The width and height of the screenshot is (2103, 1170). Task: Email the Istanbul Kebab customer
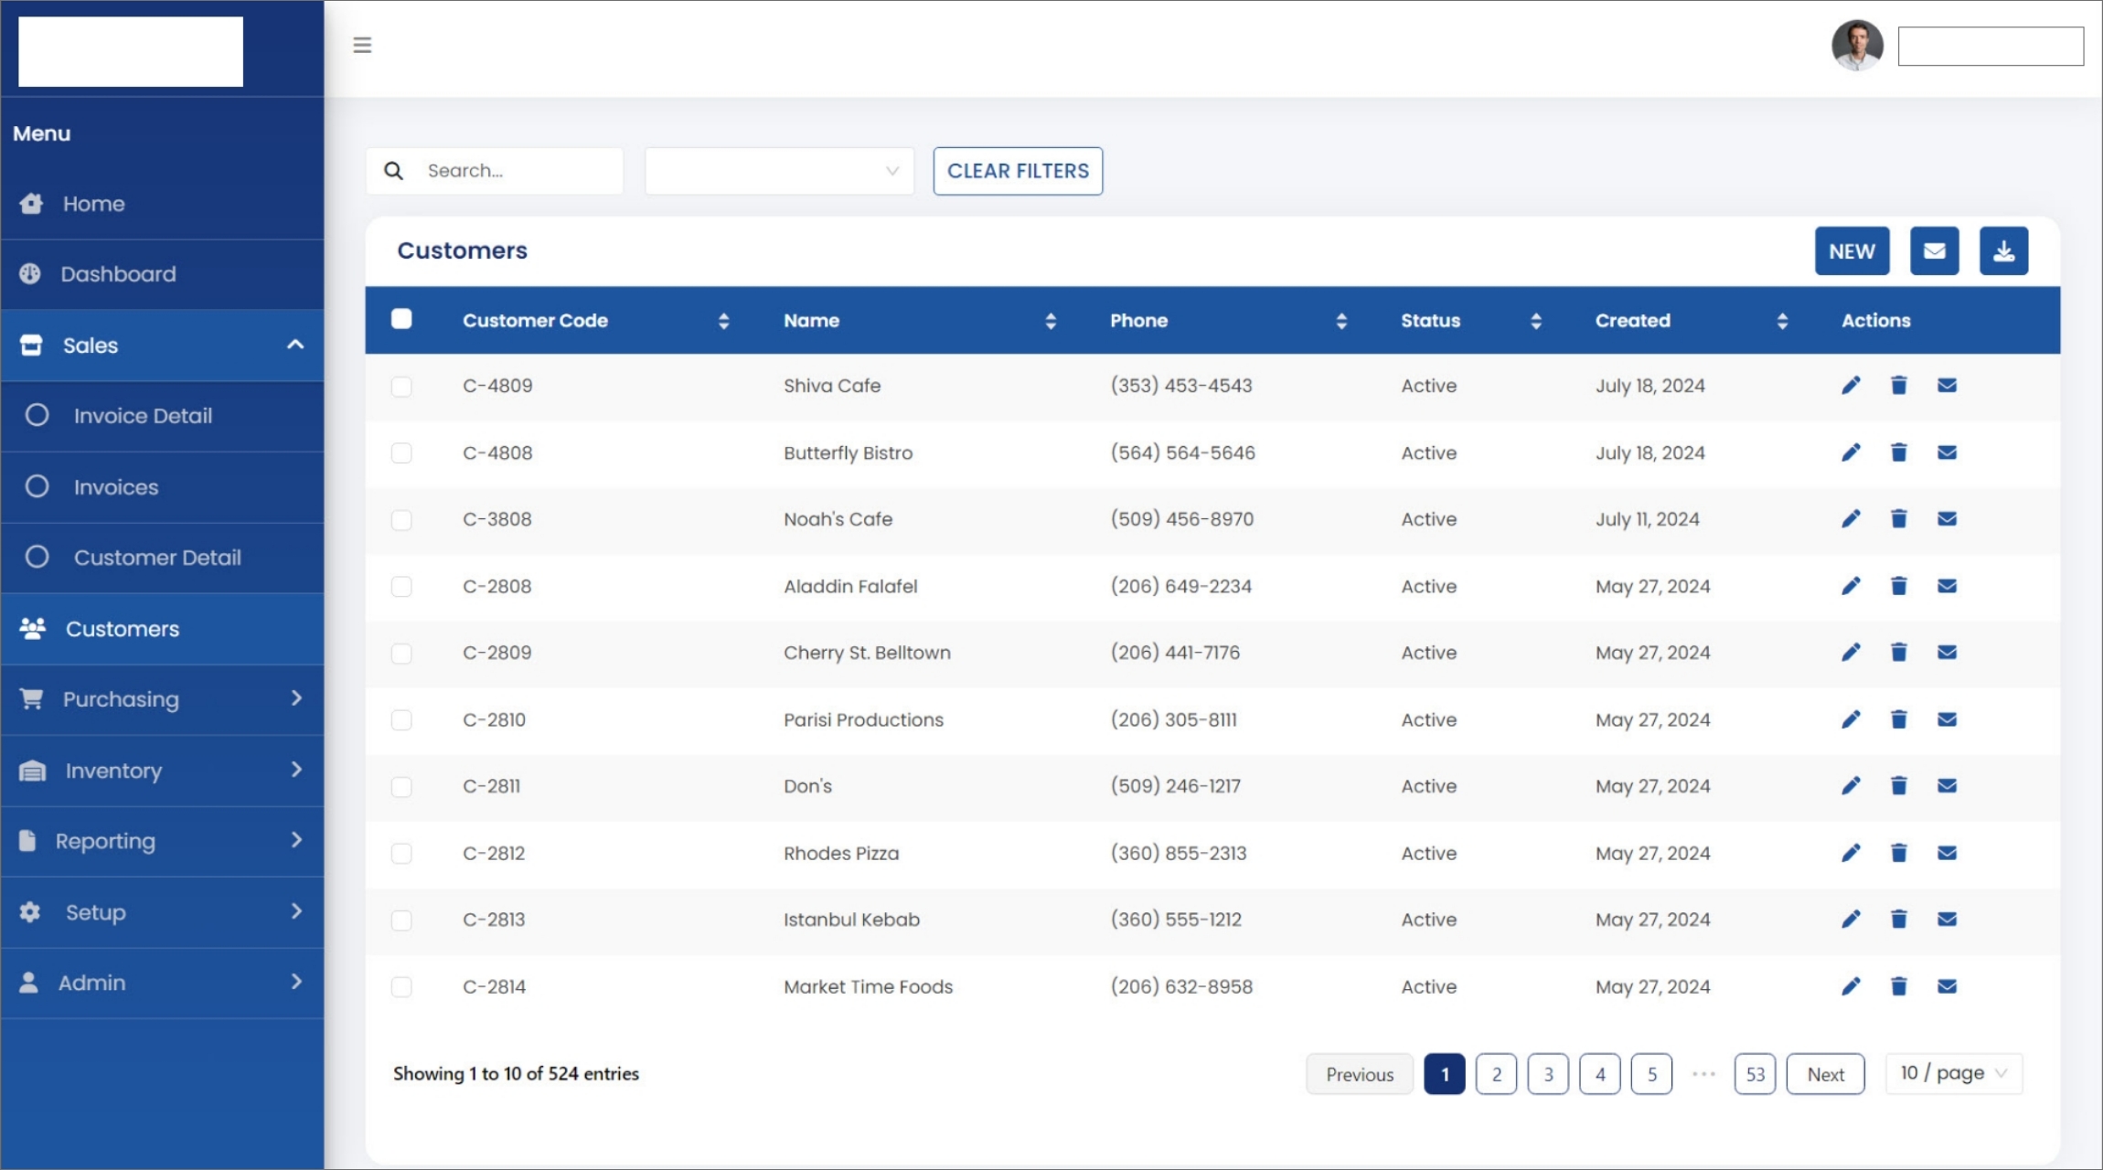click(x=1948, y=920)
